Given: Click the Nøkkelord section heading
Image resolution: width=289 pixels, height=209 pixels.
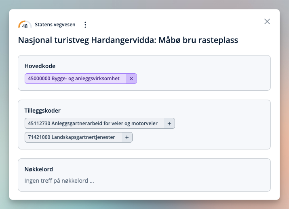Looking at the screenshot, I should click(x=39, y=169).
